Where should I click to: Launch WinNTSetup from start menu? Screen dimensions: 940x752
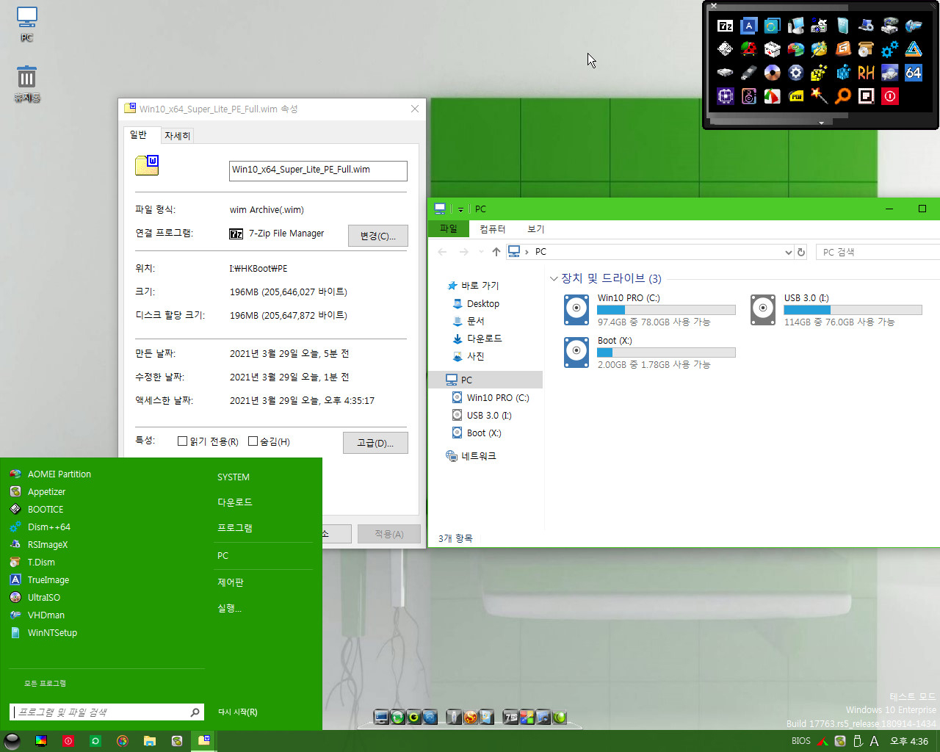pyautogui.click(x=43, y=633)
